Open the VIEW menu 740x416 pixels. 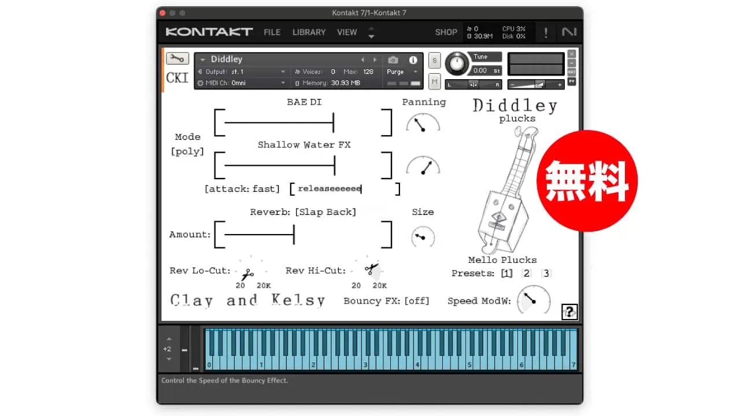point(347,32)
